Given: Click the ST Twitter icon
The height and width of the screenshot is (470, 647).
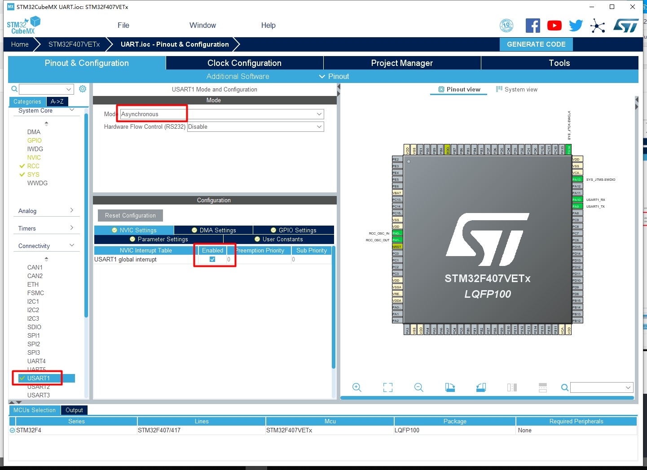Looking at the screenshot, I should tap(575, 25).
